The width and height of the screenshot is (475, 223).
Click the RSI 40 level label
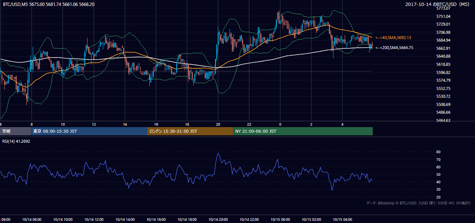pyautogui.click(x=438, y=182)
